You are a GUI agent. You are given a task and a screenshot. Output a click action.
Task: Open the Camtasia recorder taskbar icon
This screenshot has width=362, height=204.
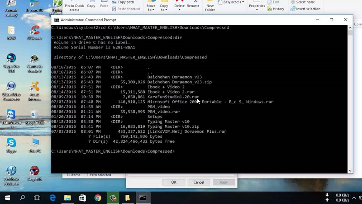(113, 198)
